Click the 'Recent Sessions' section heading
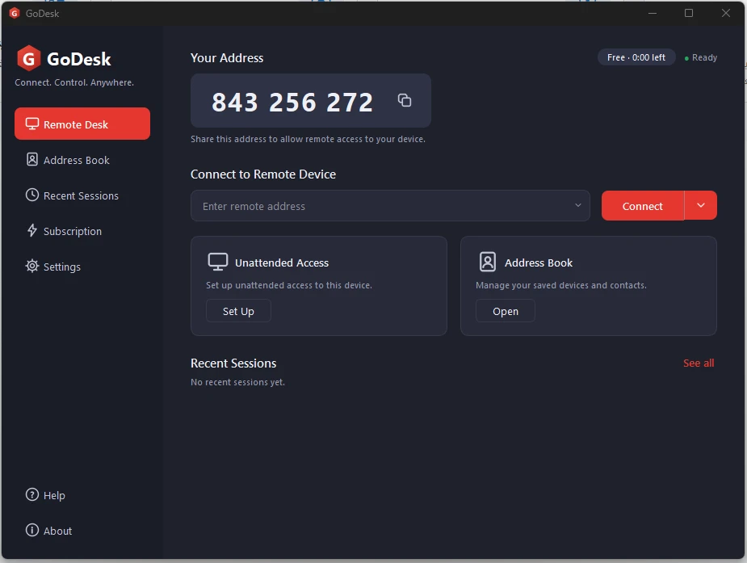 point(233,363)
